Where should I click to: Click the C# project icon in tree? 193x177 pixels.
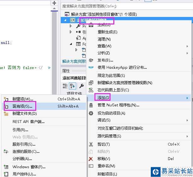(x=73, y=20)
